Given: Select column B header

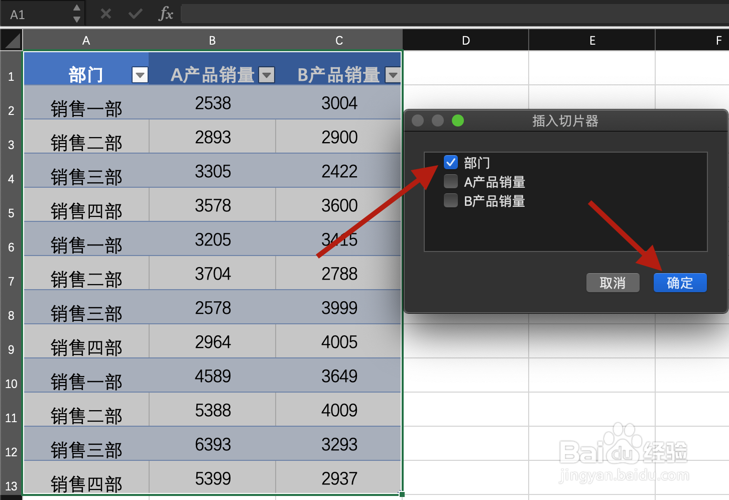Looking at the screenshot, I should coord(212,40).
